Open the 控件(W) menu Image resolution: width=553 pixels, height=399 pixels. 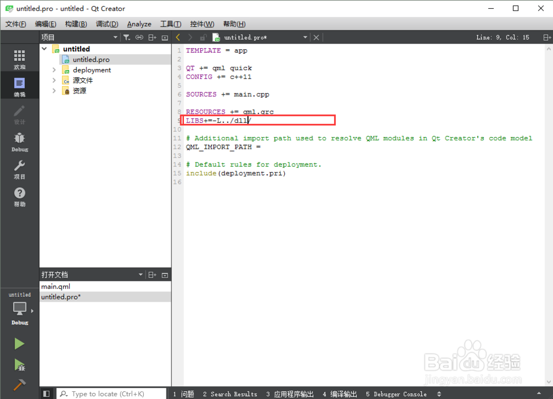(x=202, y=24)
